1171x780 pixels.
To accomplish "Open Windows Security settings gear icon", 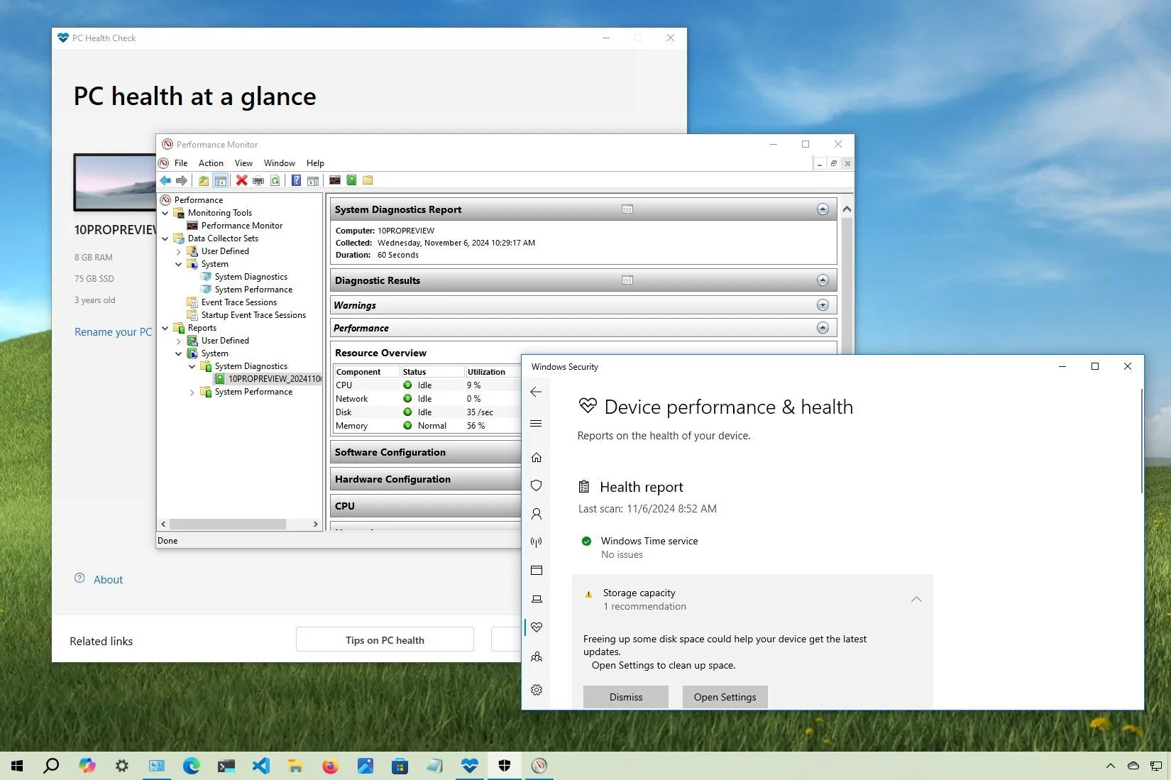I will coord(537,689).
